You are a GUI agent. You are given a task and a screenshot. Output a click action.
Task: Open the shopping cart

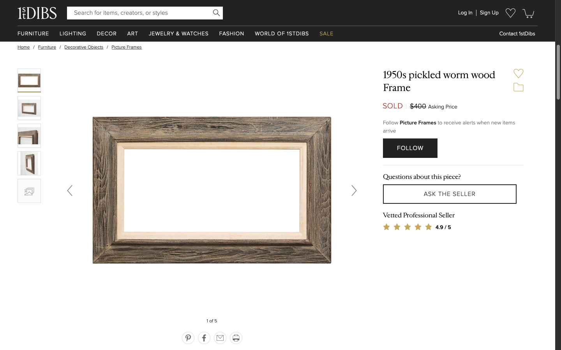(x=528, y=13)
